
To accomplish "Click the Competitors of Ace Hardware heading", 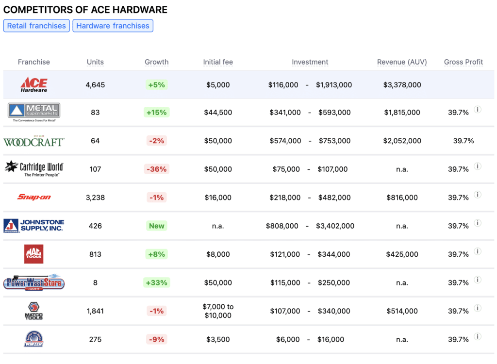I will click(85, 10).
